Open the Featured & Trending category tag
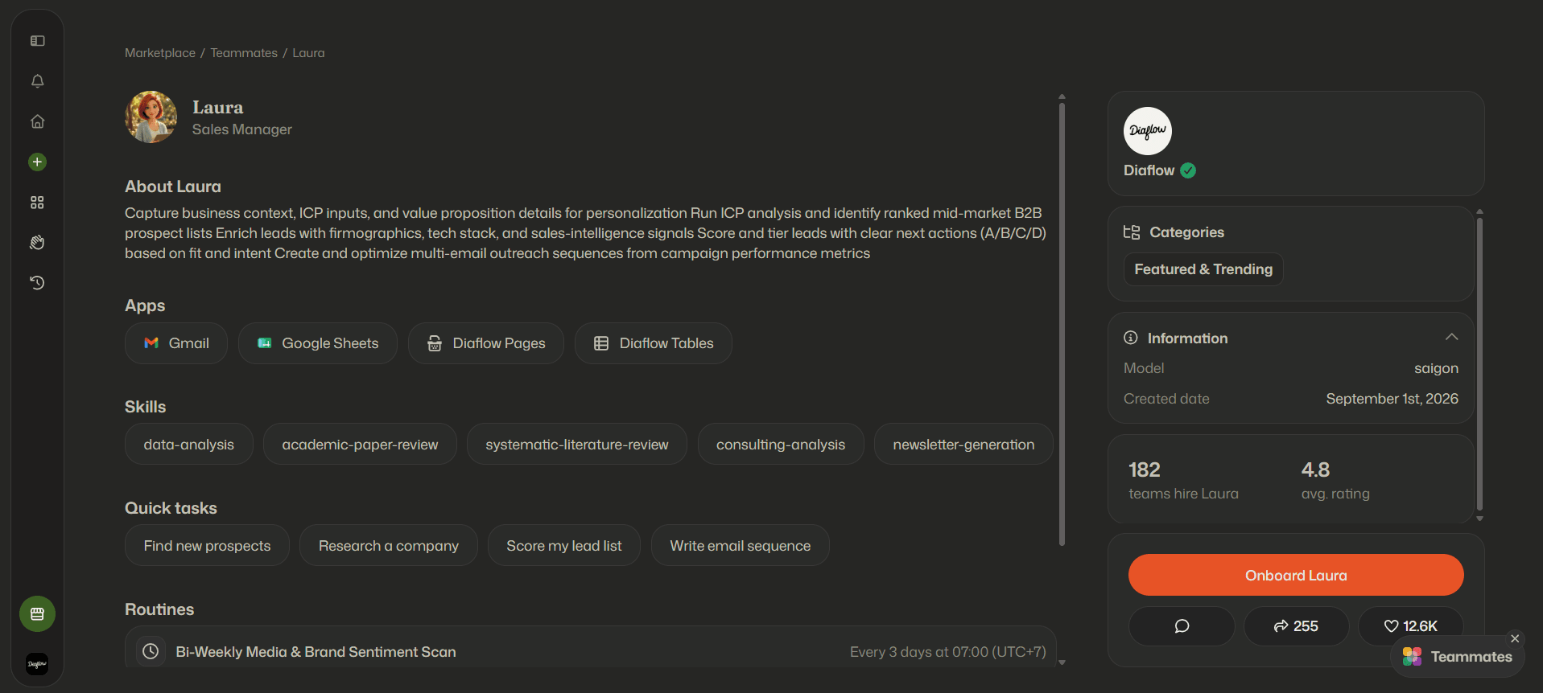The width and height of the screenshot is (1543, 693). tap(1203, 269)
